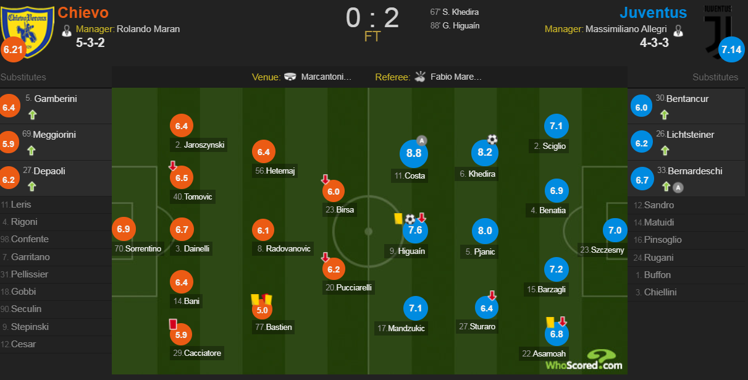
Task: Click the yellow card icon next to Higuaín
Action: [398, 218]
